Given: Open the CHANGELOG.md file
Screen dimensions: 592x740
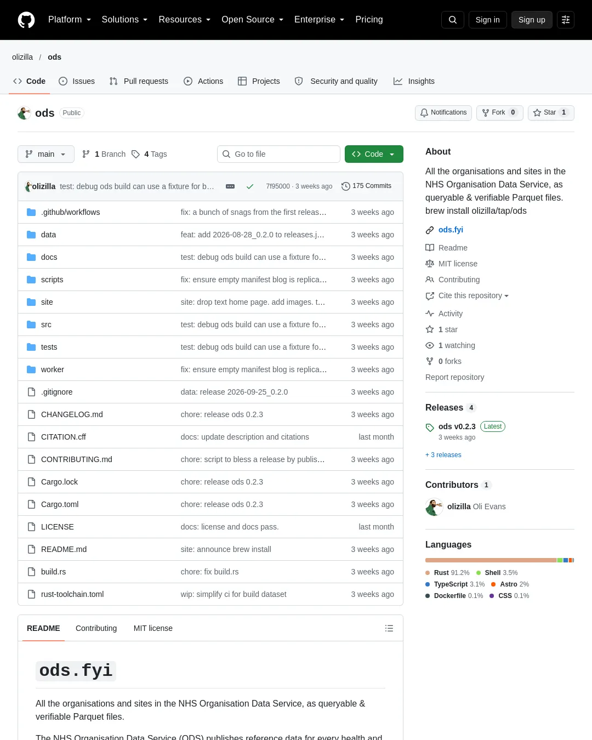Looking at the screenshot, I should point(72,414).
